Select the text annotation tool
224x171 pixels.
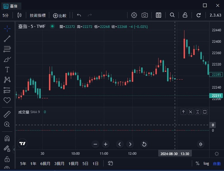pyautogui.click(x=7, y=70)
